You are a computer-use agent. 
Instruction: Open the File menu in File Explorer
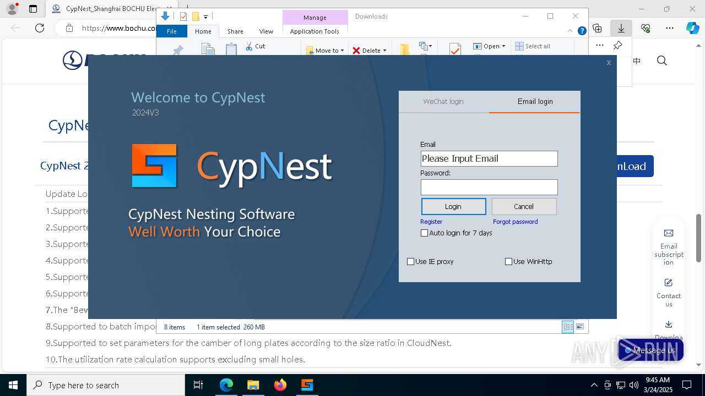coord(172,31)
